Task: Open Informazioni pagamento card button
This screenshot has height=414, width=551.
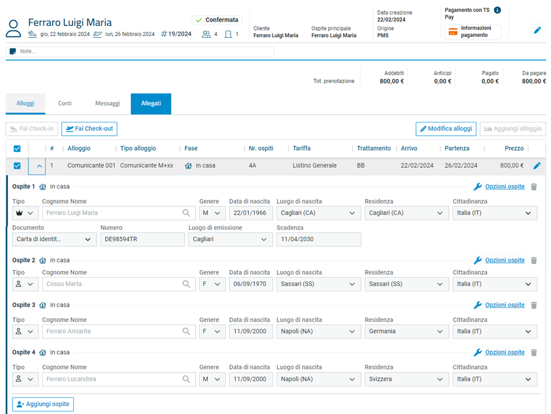Action: coord(472,32)
